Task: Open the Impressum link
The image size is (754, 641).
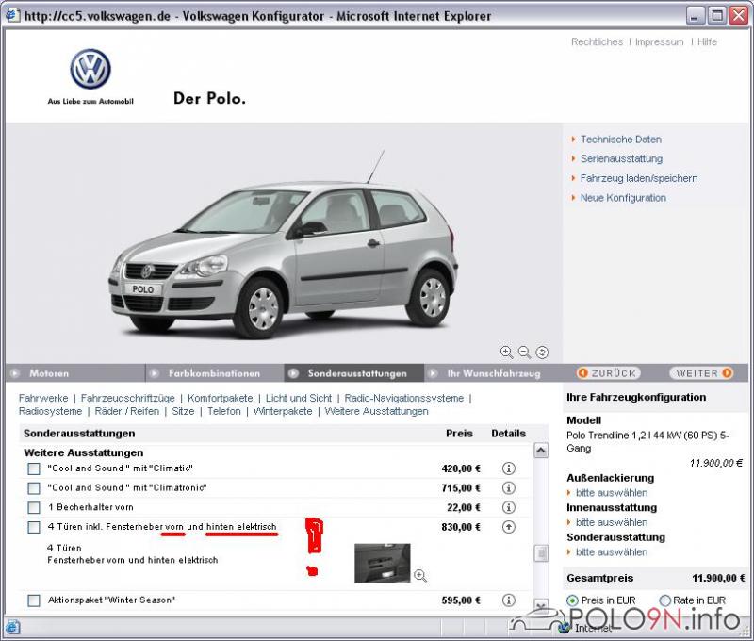Action: [x=659, y=41]
